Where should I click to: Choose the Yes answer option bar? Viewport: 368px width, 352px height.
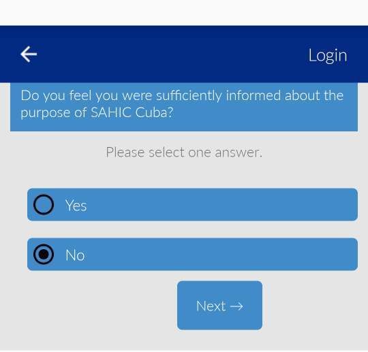(x=192, y=204)
